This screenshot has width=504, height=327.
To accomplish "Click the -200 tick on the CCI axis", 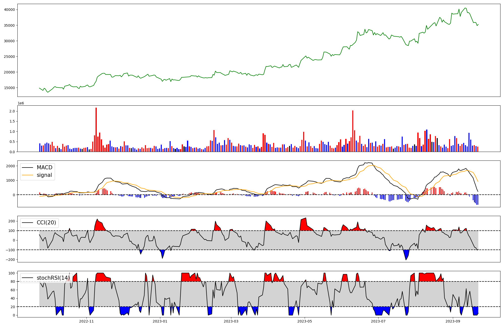I will [10, 260].
